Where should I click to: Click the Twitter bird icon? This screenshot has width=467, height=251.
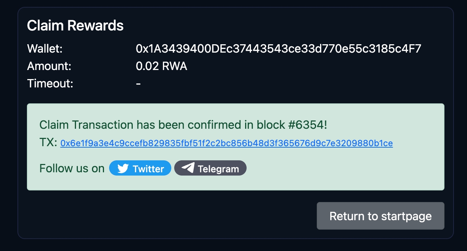[x=123, y=169]
